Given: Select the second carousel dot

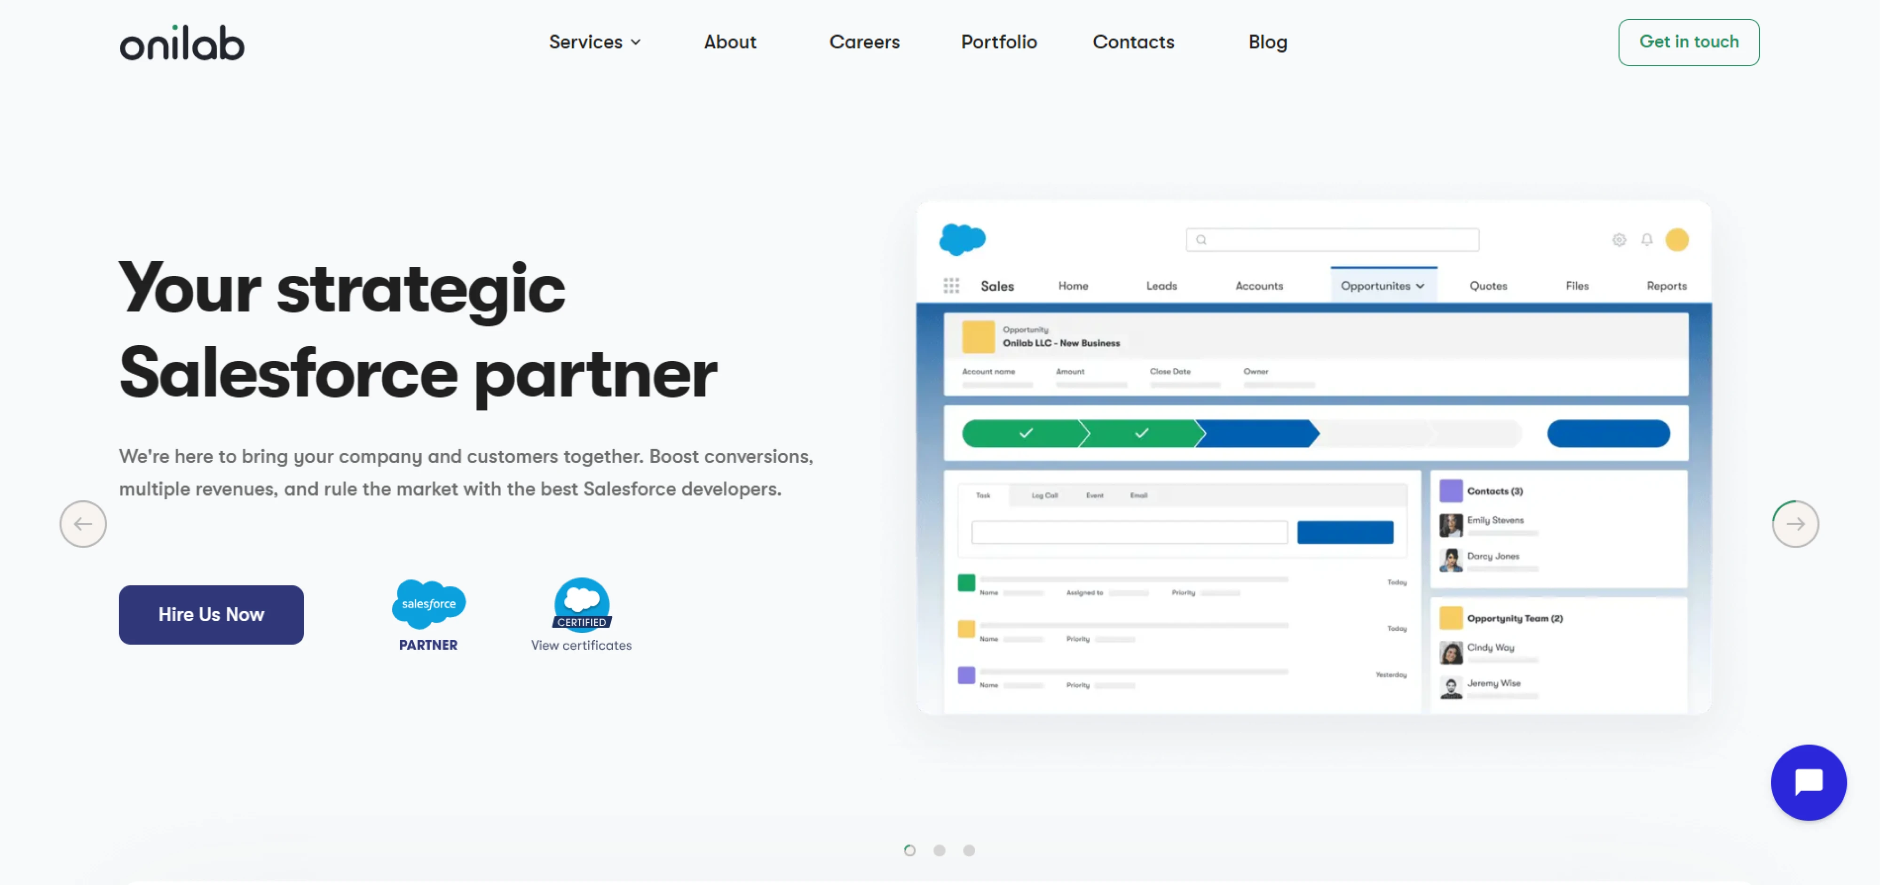Looking at the screenshot, I should pyautogui.click(x=939, y=850).
